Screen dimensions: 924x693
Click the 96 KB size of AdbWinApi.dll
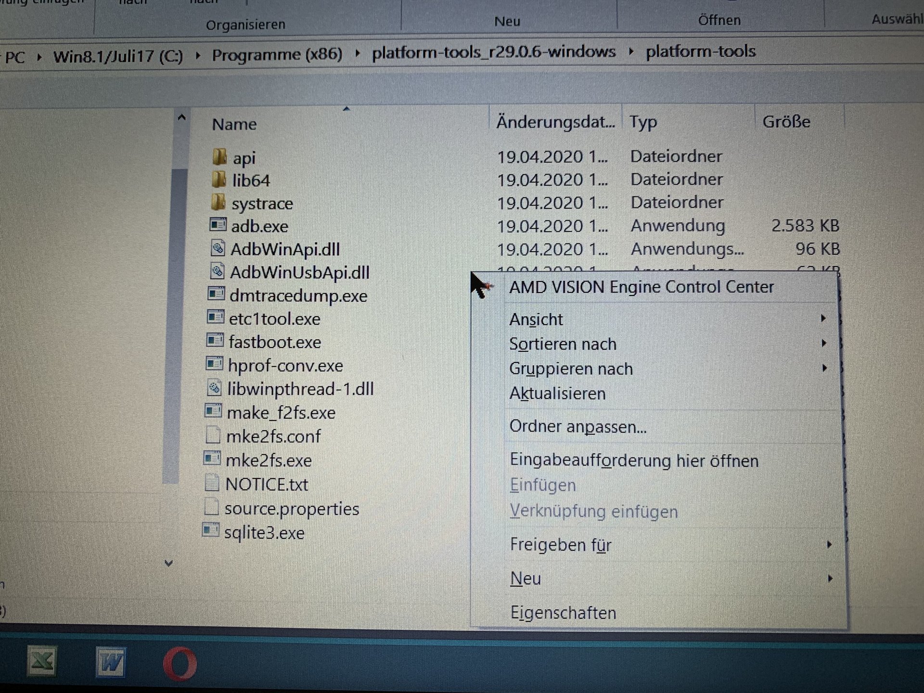click(x=818, y=249)
